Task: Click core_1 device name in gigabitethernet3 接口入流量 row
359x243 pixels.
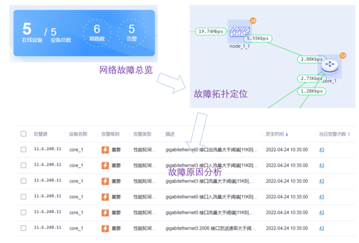Action: click(x=76, y=166)
